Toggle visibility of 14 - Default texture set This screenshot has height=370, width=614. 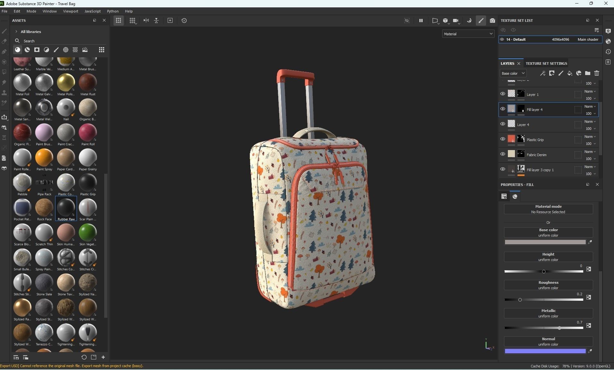click(502, 39)
